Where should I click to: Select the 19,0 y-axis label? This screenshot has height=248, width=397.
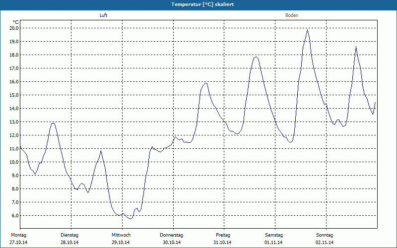[x=14, y=42]
